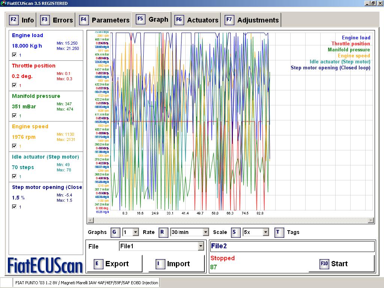Open the Rate 30/min dropdown
The image size is (384, 288).
coord(206,232)
